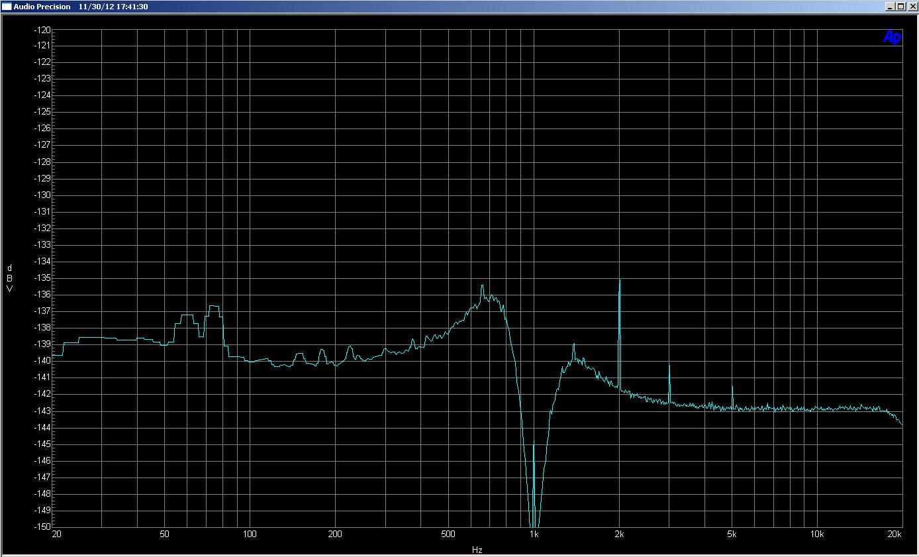Click the Audio Precision window system icon
The height and width of the screenshot is (557, 919).
[7, 6]
